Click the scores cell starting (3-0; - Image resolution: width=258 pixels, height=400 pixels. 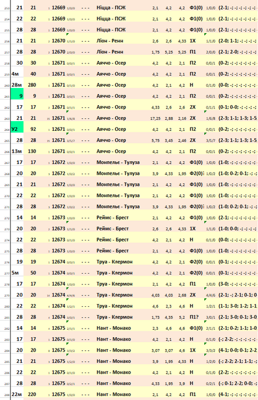coord(237,284)
